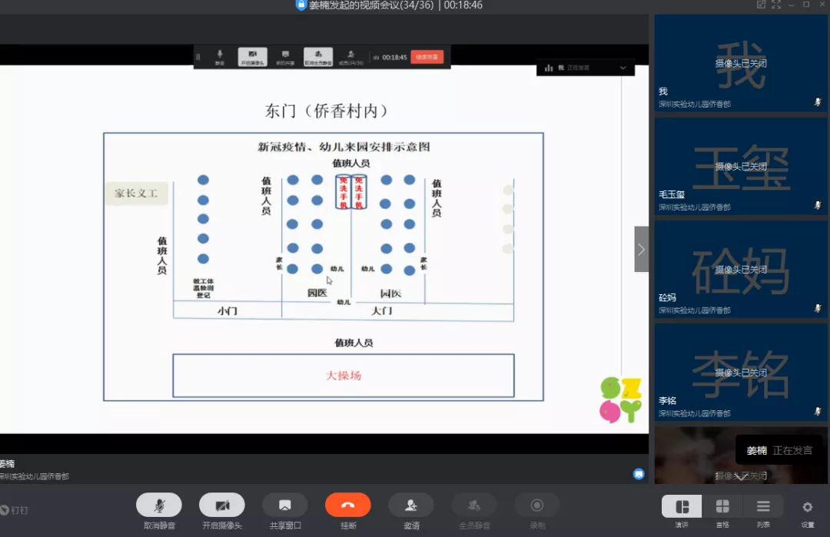
Task: Click the slide title 东门（侨香村内）
Action: tap(327, 111)
